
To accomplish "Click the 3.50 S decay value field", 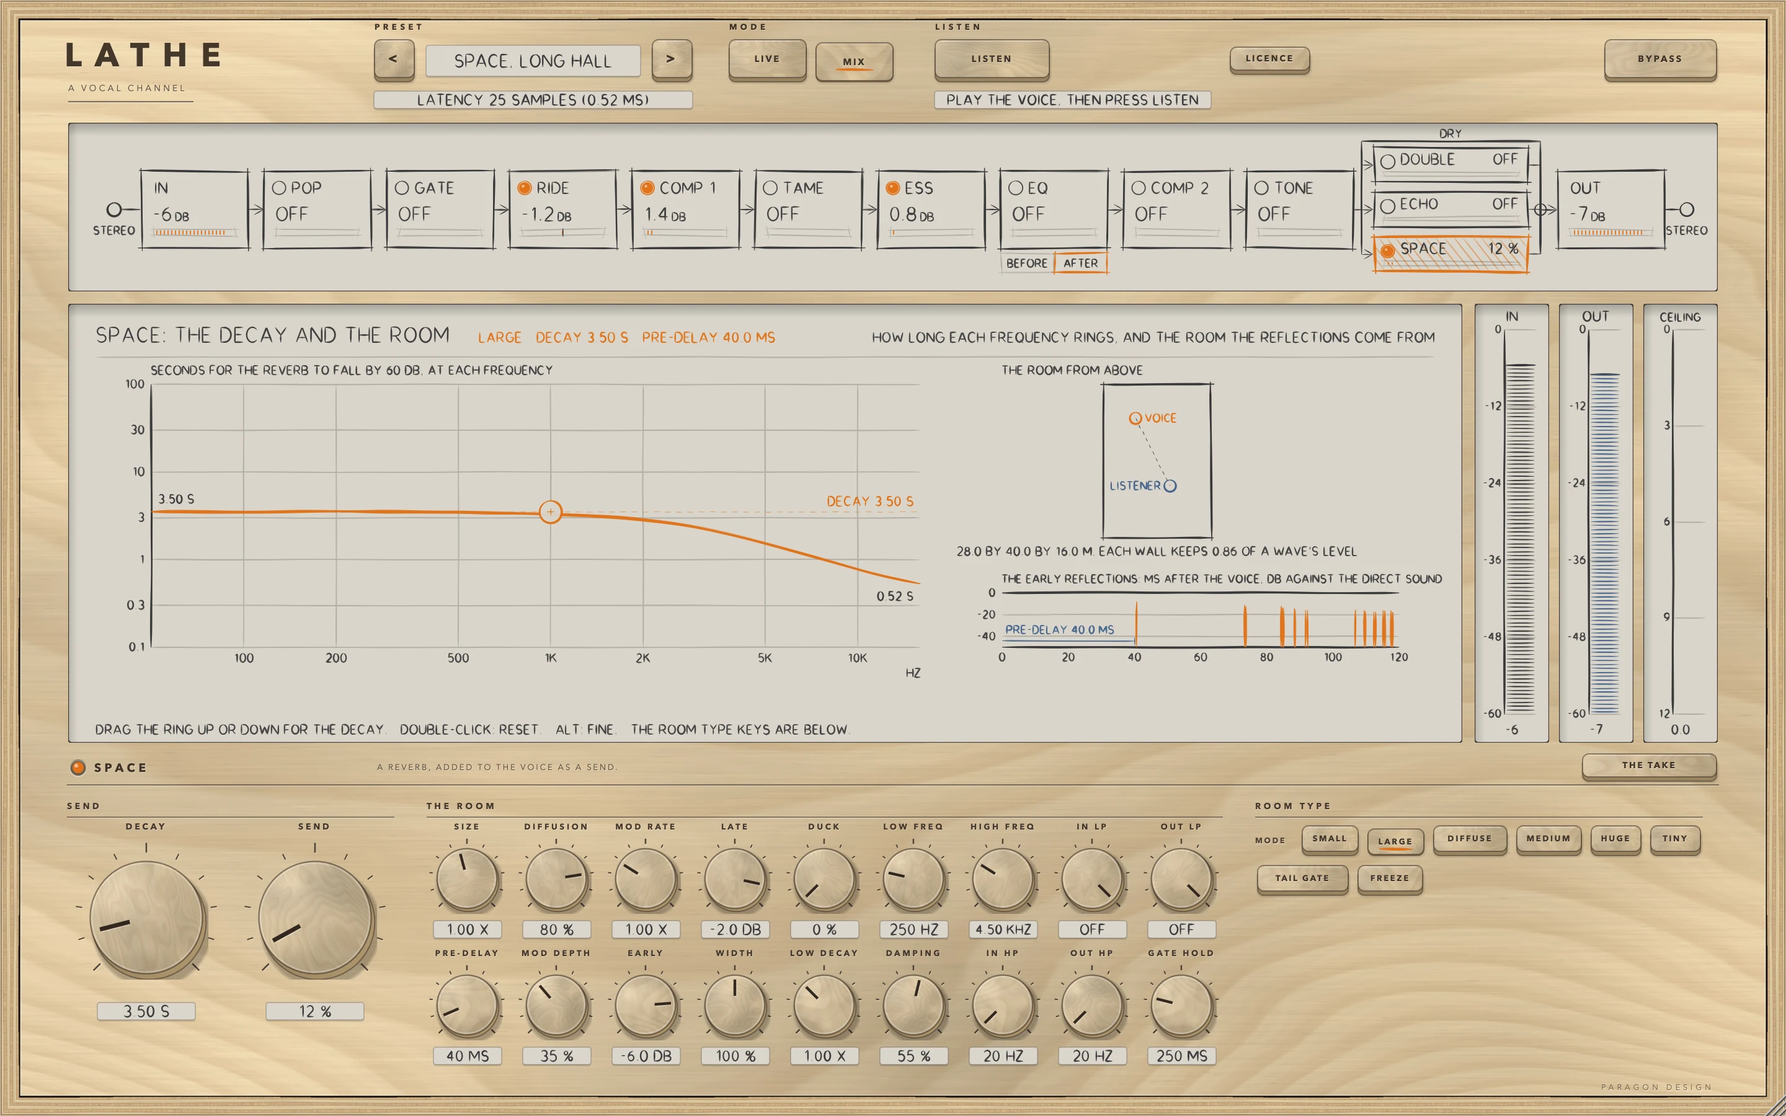I will [146, 1011].
